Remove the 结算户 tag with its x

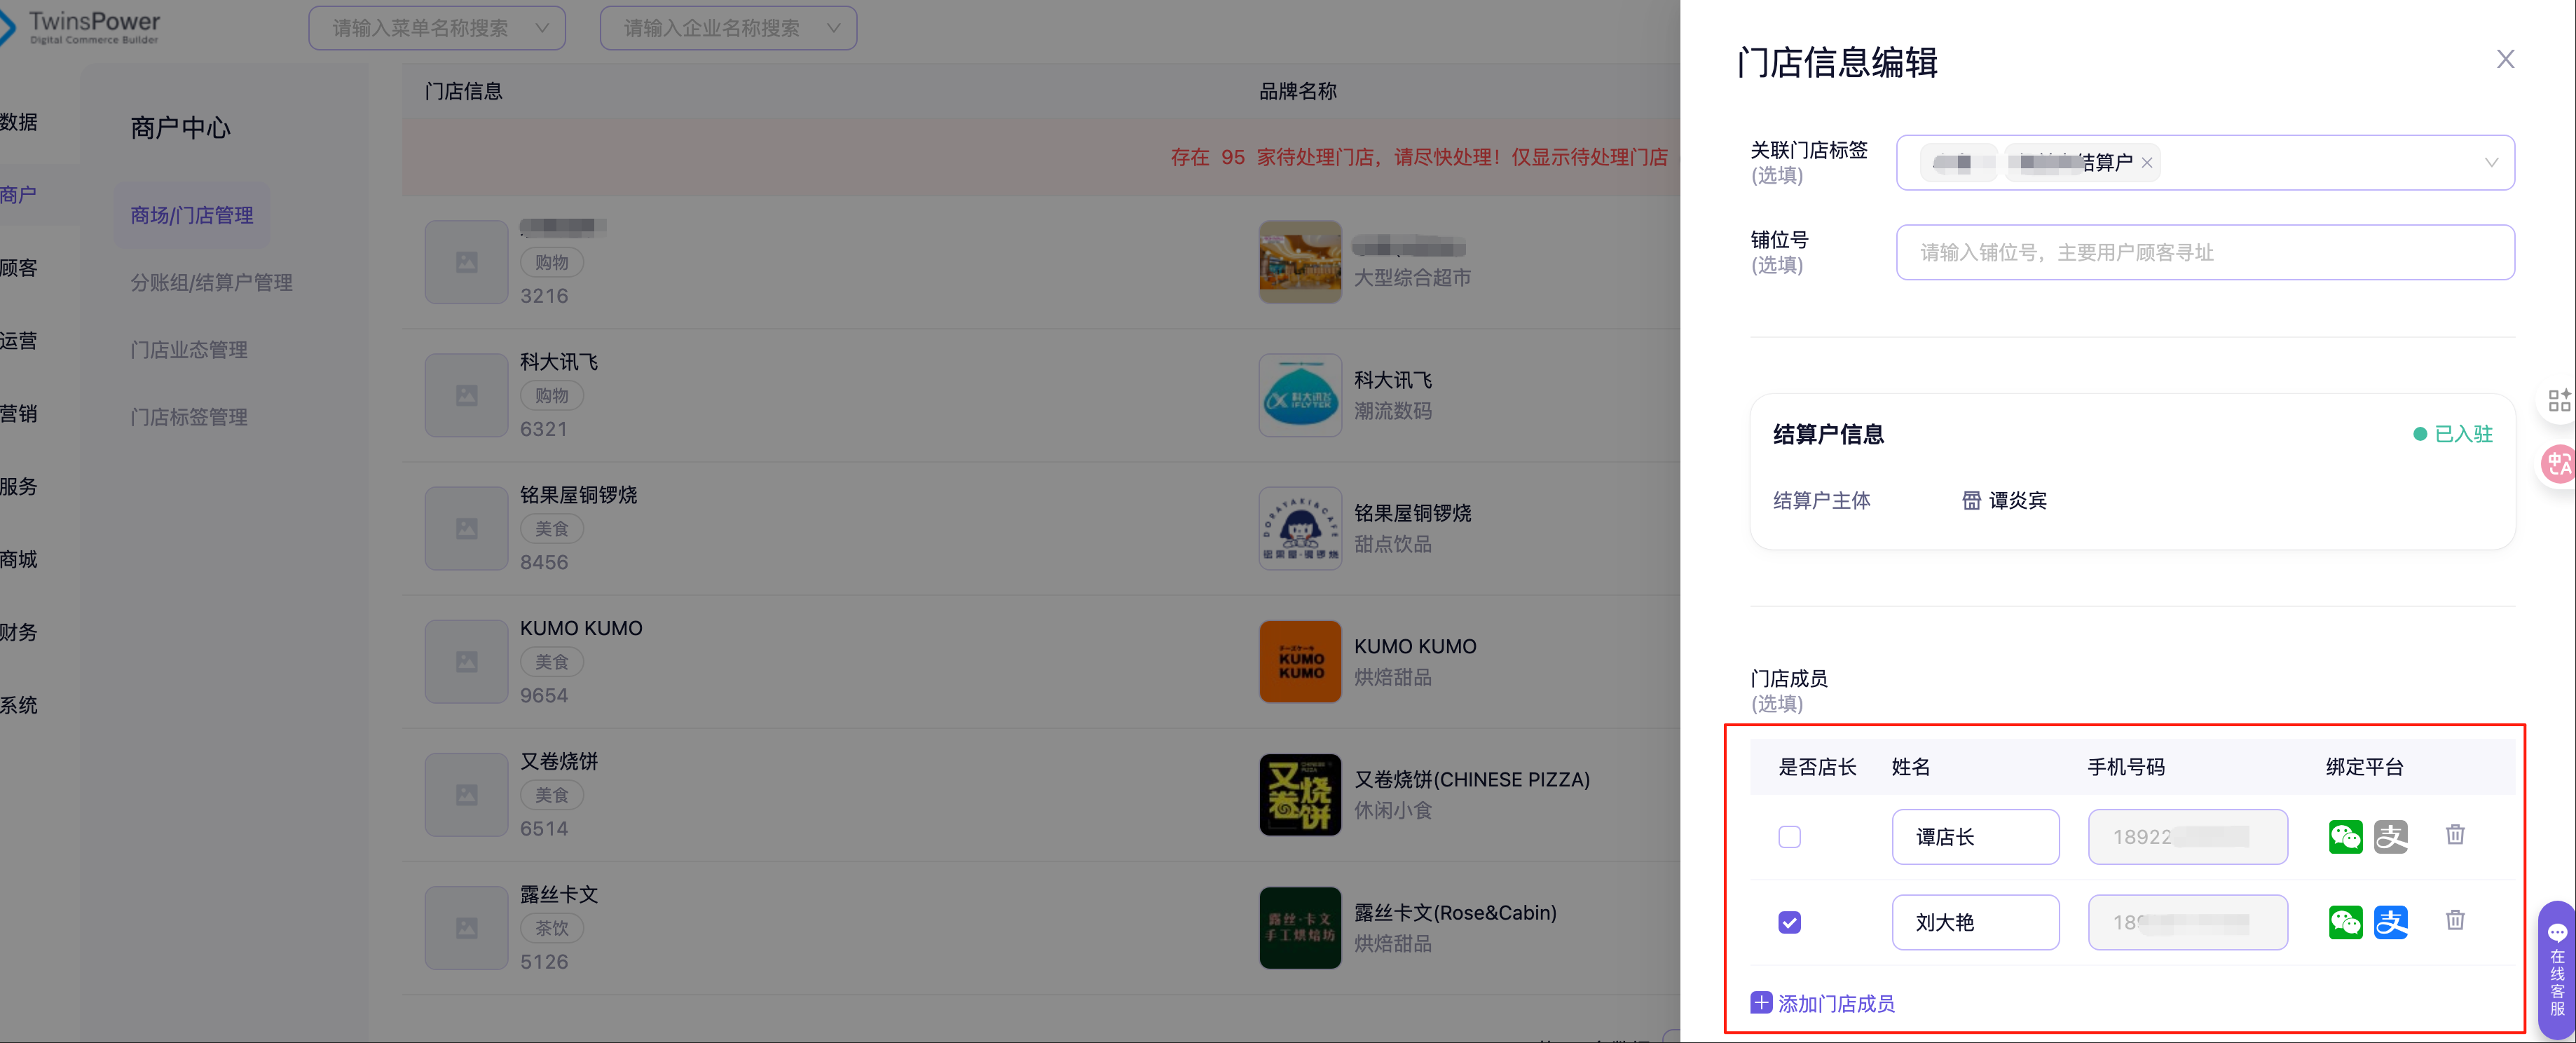click(x=2146, y=162)
